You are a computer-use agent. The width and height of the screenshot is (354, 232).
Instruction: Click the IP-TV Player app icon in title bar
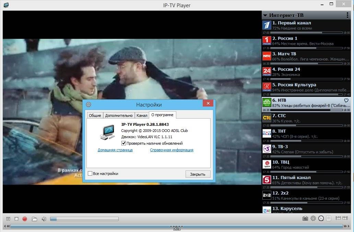coord(6,5)
